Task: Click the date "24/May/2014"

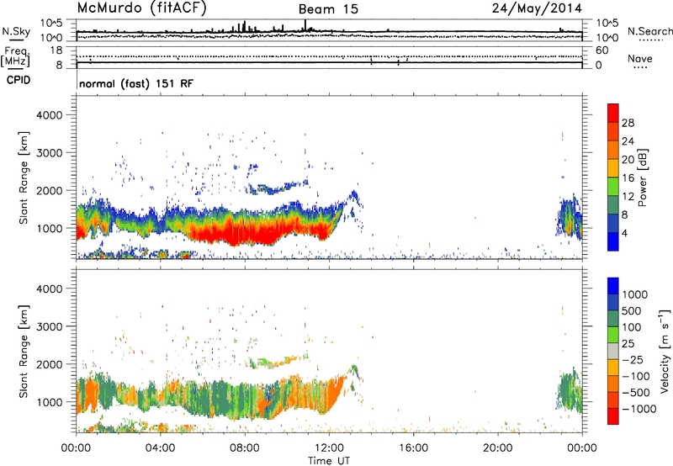Action: (x=537, y=8)
